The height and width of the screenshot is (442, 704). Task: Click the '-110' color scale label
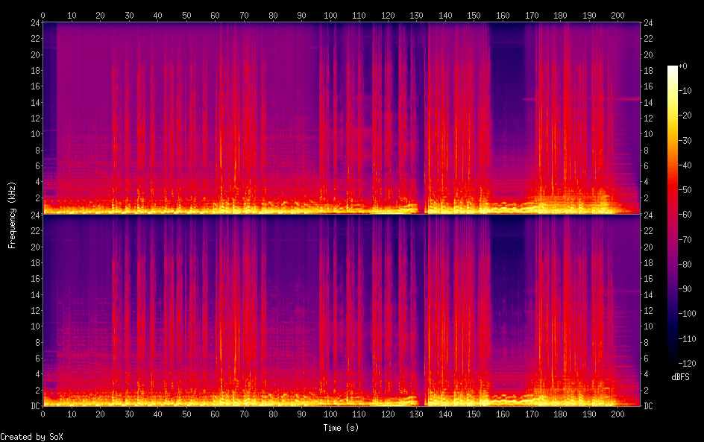tap(687, 339)
